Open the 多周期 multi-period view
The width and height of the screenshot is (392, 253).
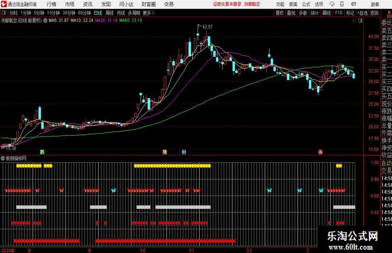coord(134,13)
